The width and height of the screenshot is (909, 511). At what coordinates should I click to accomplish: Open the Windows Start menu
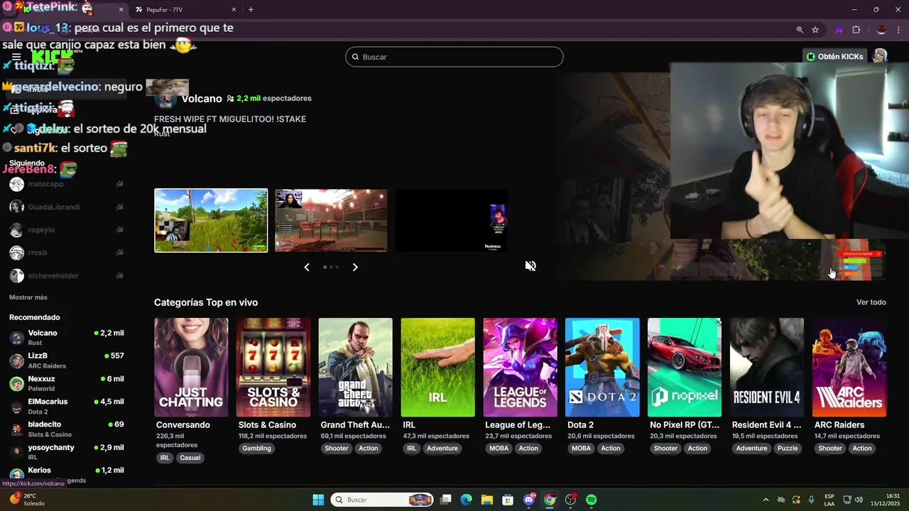[318, 500]
